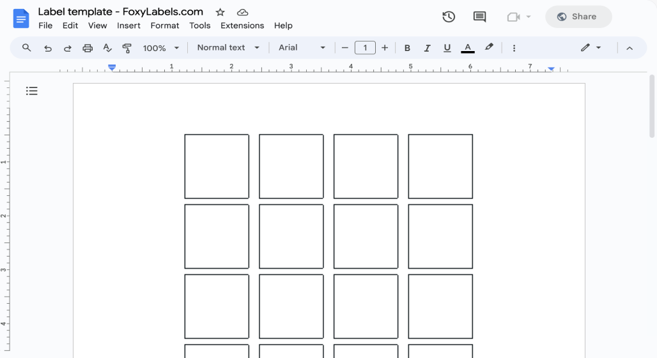Open the Google Docs home icon
Viewport: 657px width, 358px height.
point(21,19)
